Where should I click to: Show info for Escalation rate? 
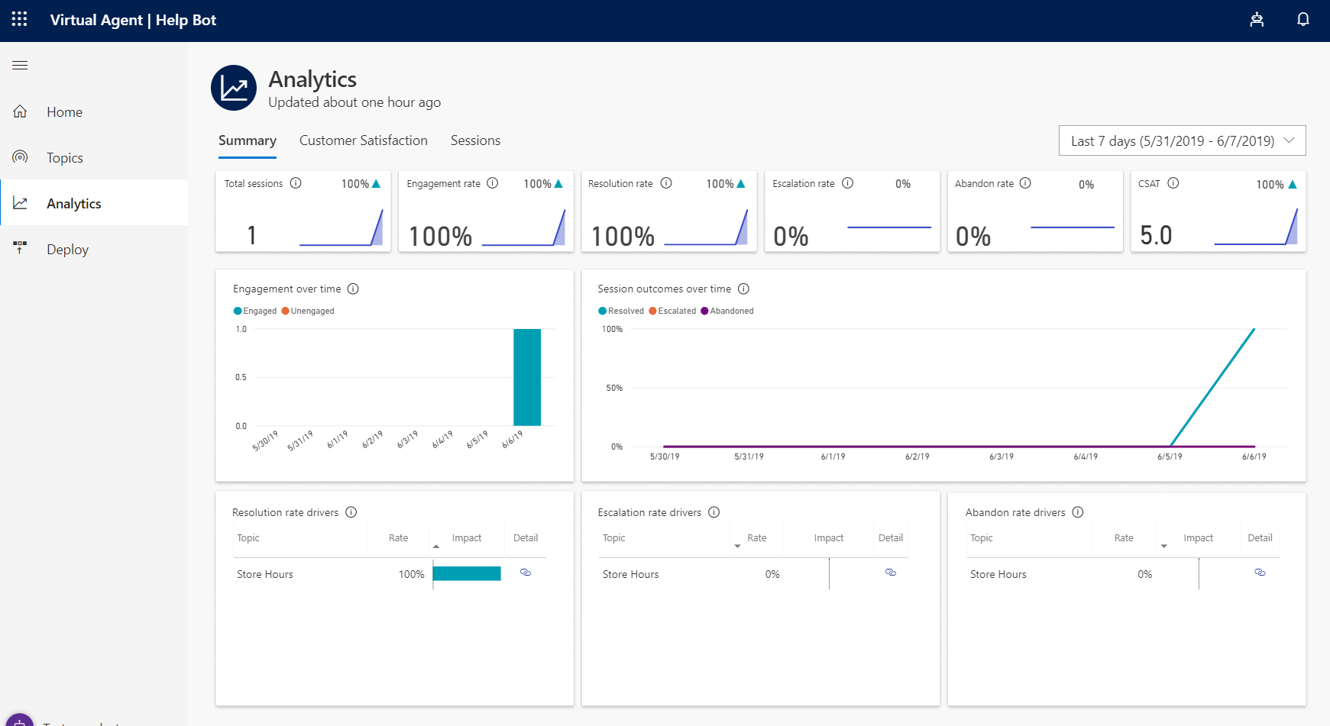point(847,183)
